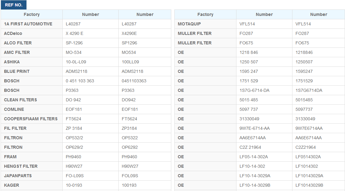Select OE number LF10-14-3029A
345x191 pixels.
click(x=255, y=176)
